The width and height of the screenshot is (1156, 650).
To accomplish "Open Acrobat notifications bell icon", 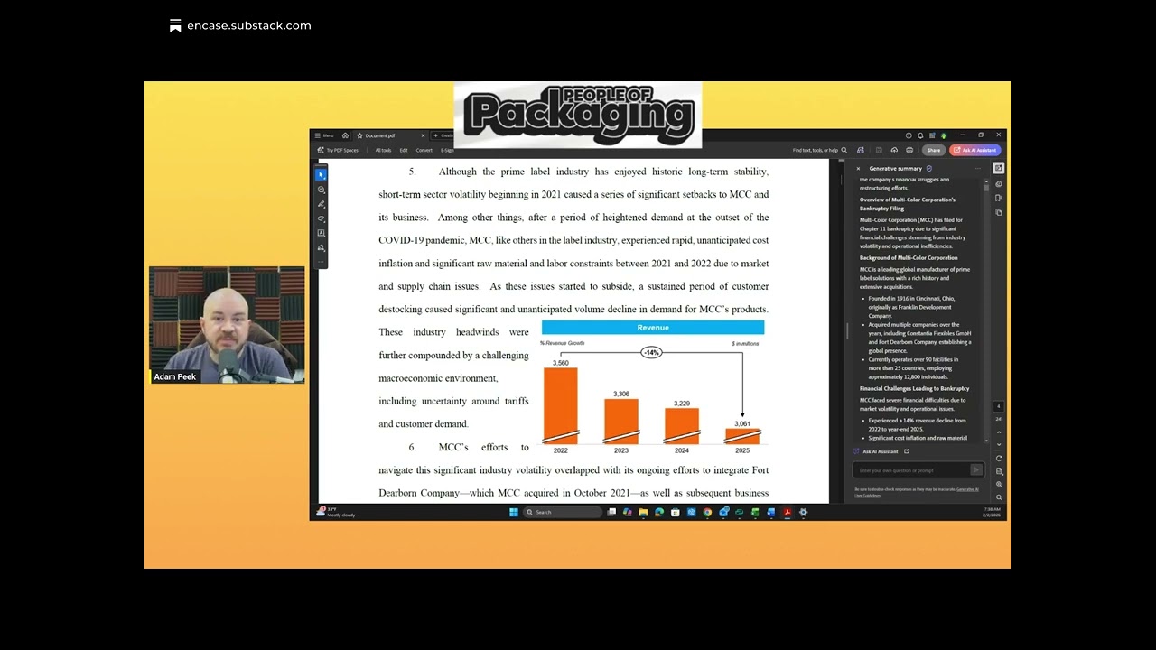I will coord(920,135).
